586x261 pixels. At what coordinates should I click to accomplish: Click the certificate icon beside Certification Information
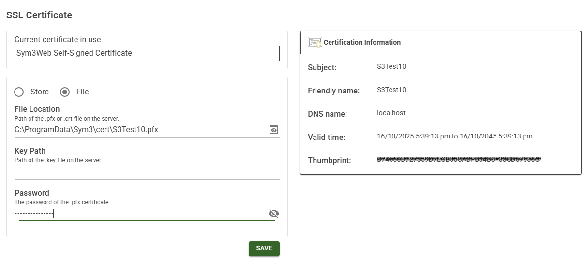315,43
